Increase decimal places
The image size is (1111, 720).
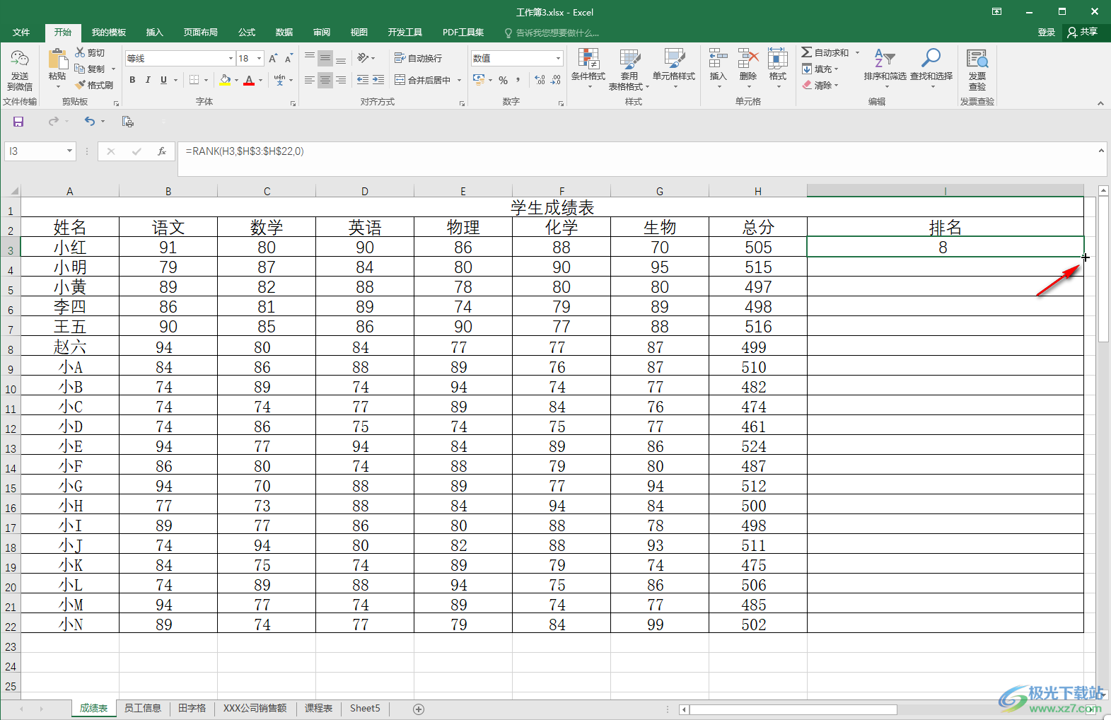point(540,81)
